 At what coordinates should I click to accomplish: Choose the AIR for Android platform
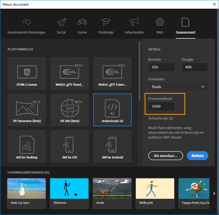click(x=112, y=146)
